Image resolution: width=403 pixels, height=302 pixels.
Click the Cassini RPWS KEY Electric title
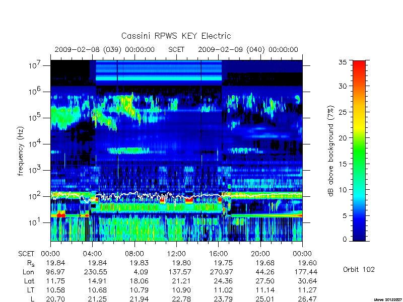(x=176, y=36)
